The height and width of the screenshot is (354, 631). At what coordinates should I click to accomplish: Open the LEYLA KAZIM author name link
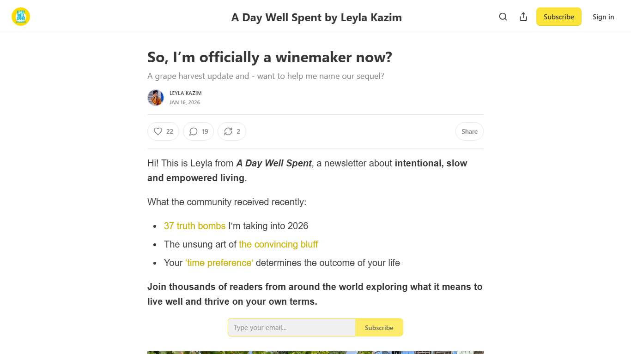186,93
